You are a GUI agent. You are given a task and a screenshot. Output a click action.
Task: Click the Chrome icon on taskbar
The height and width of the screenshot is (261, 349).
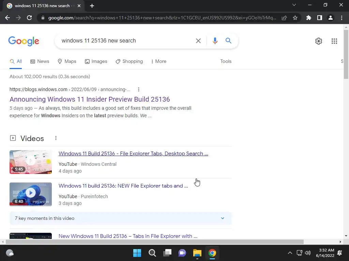(212, 253)
